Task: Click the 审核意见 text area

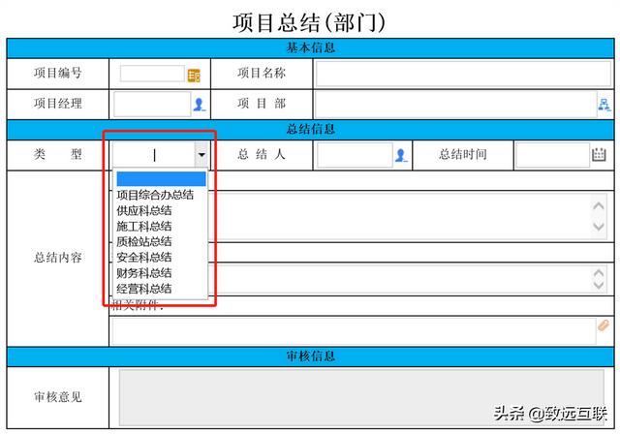Action: pyautogui.click(x=361, y=397)
